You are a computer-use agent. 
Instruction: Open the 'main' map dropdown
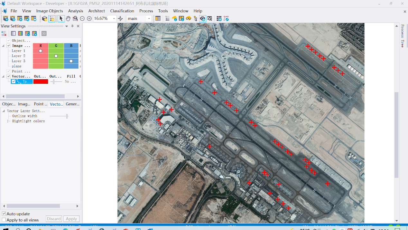pyautogui.click(x=149, y=19)
